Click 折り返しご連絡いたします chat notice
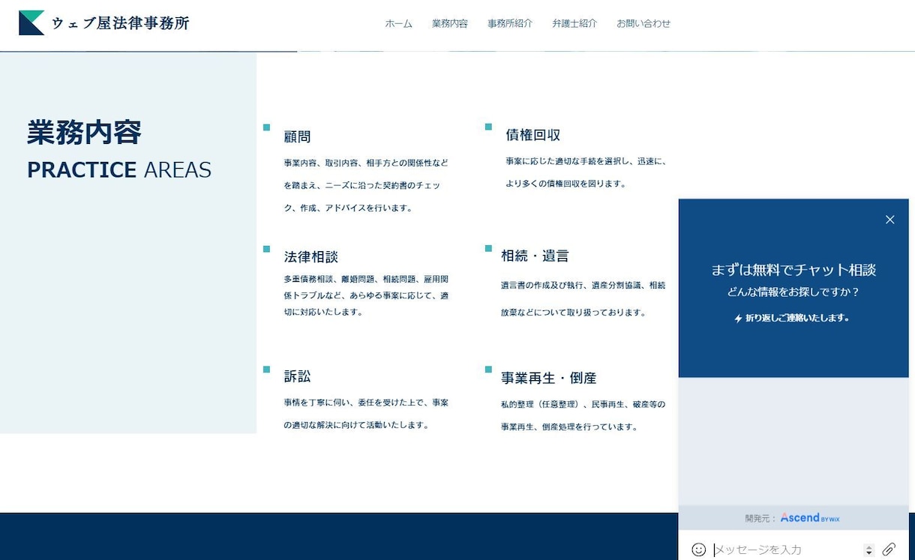Image resolution: width=915 pixels, height=560 pixels. [x=797, y=318]
